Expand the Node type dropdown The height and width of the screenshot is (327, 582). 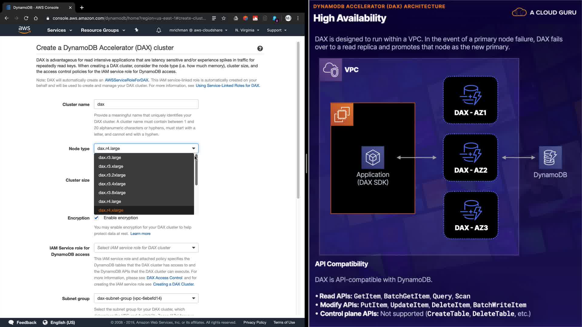coord(146,148)
